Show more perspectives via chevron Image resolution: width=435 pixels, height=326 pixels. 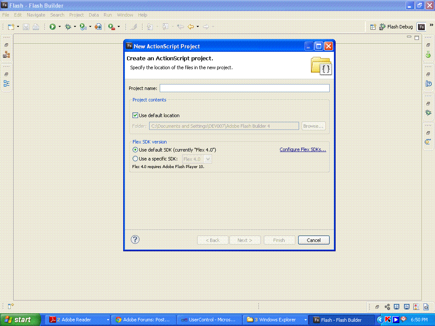432,25
